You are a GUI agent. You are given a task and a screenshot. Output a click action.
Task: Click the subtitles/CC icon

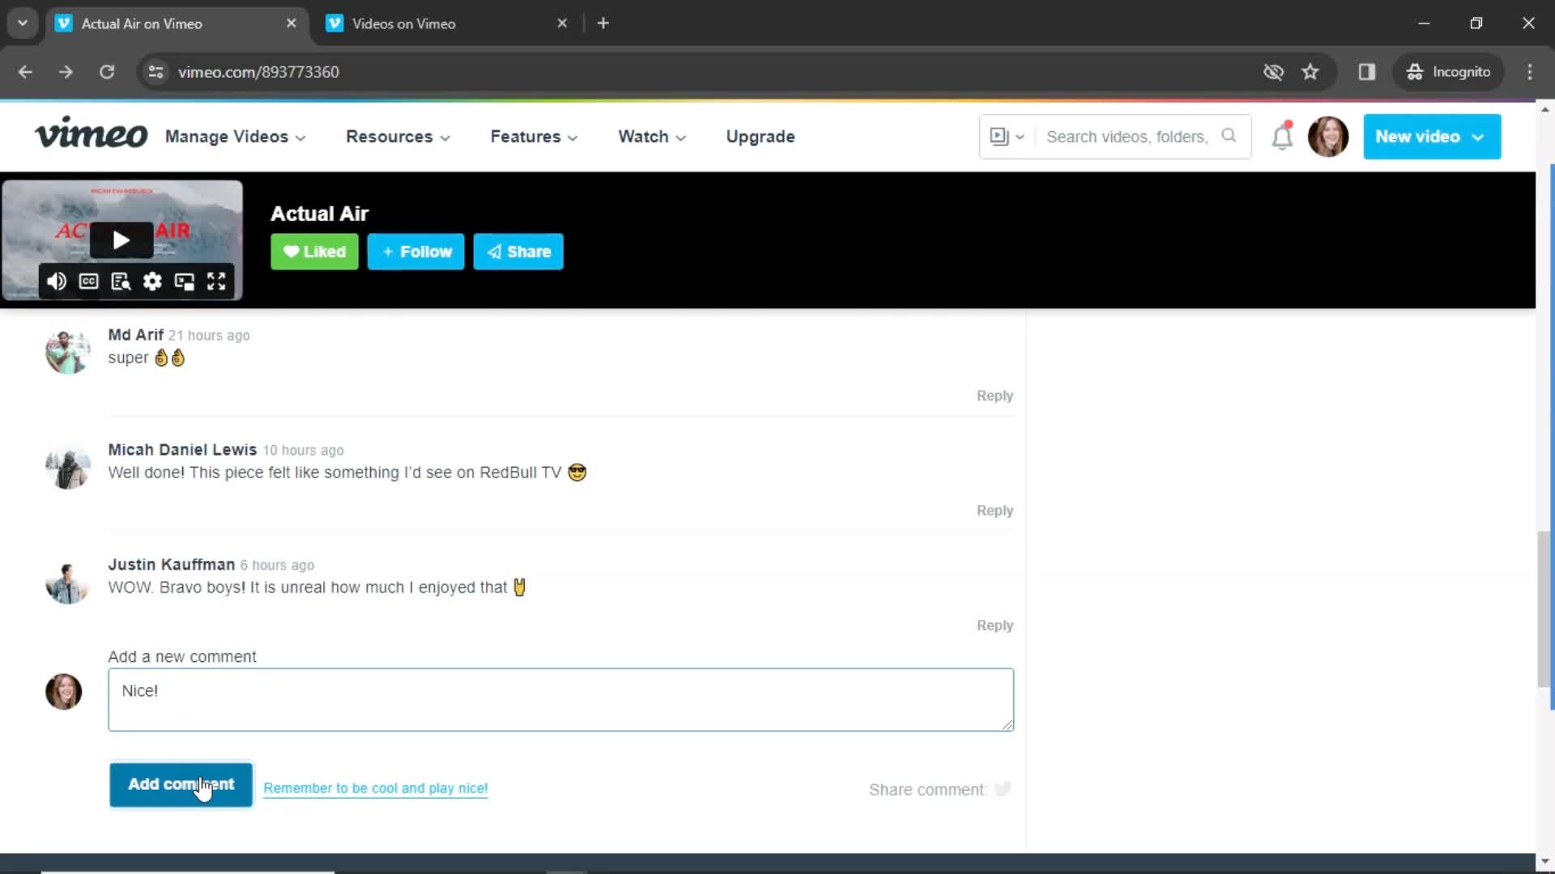pos(88,282)
